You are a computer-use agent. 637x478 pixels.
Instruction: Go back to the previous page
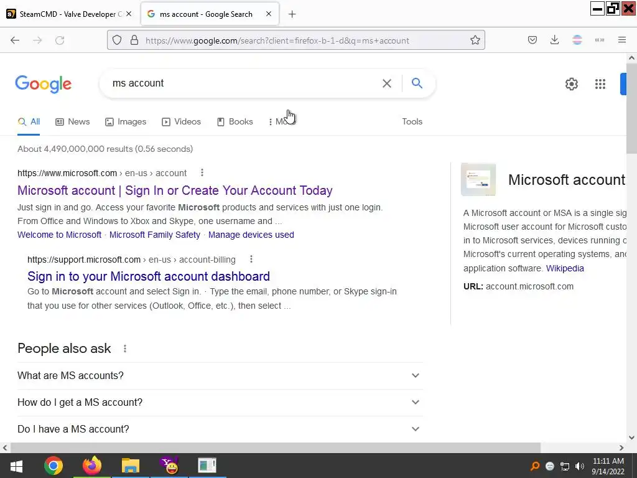(15, 40)
